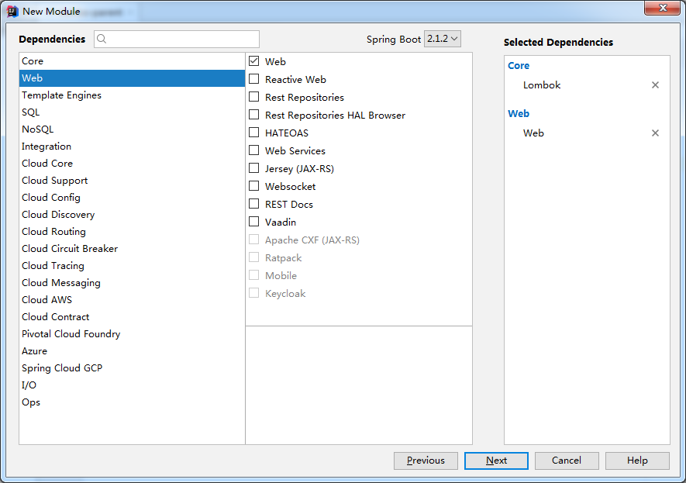
Task: Enable the Reactive Web checkbox
Action: click(253, 79)
